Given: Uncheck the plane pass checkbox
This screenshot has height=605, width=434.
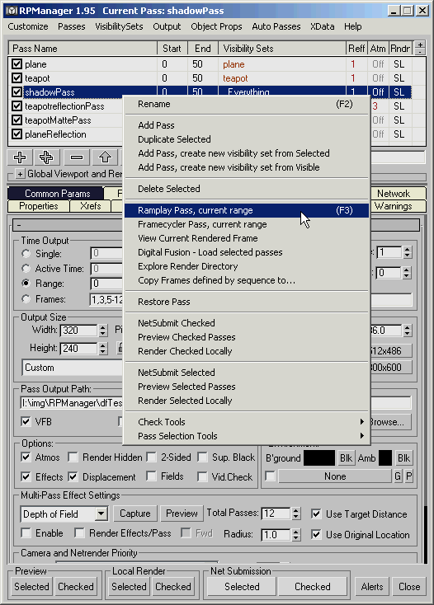Looking at the screenshot, I should tap(17, 64).
